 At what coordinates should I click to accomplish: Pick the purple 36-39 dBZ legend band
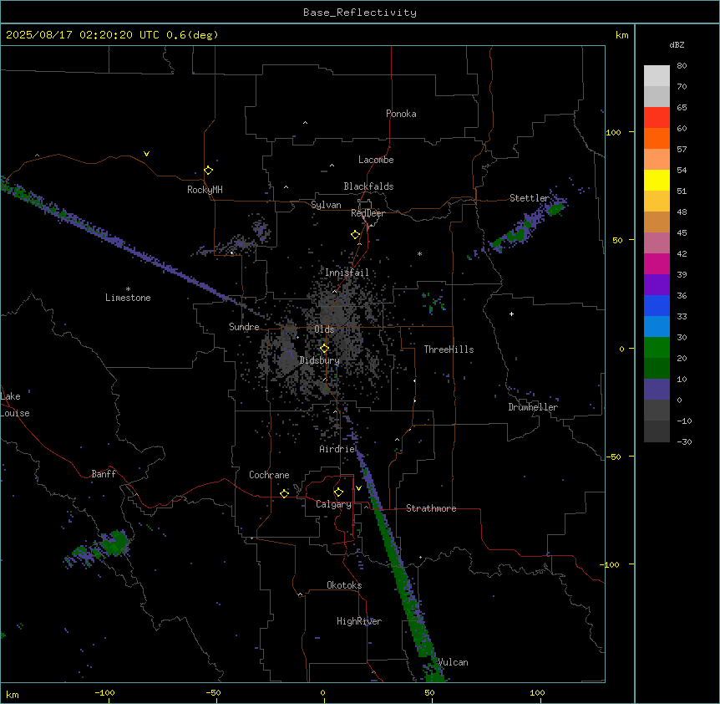(x=657, y=285)
